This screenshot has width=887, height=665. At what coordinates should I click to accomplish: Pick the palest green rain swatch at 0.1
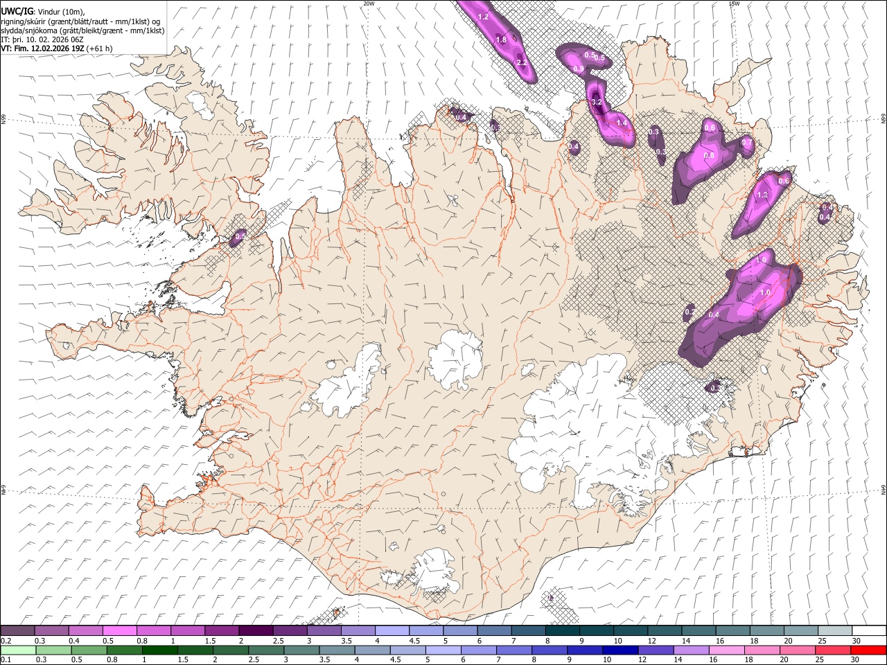pos(18,650)
